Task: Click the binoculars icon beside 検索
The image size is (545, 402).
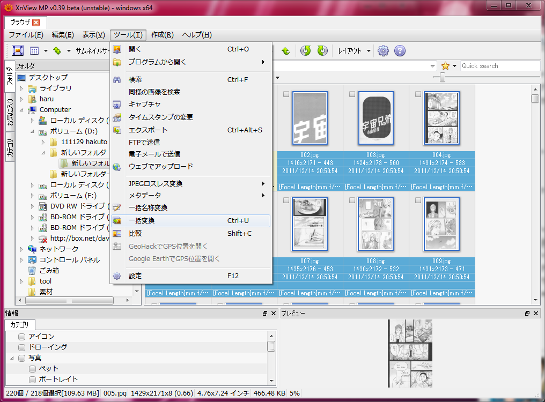Action: pyautogui.click(x=117, y=79)
